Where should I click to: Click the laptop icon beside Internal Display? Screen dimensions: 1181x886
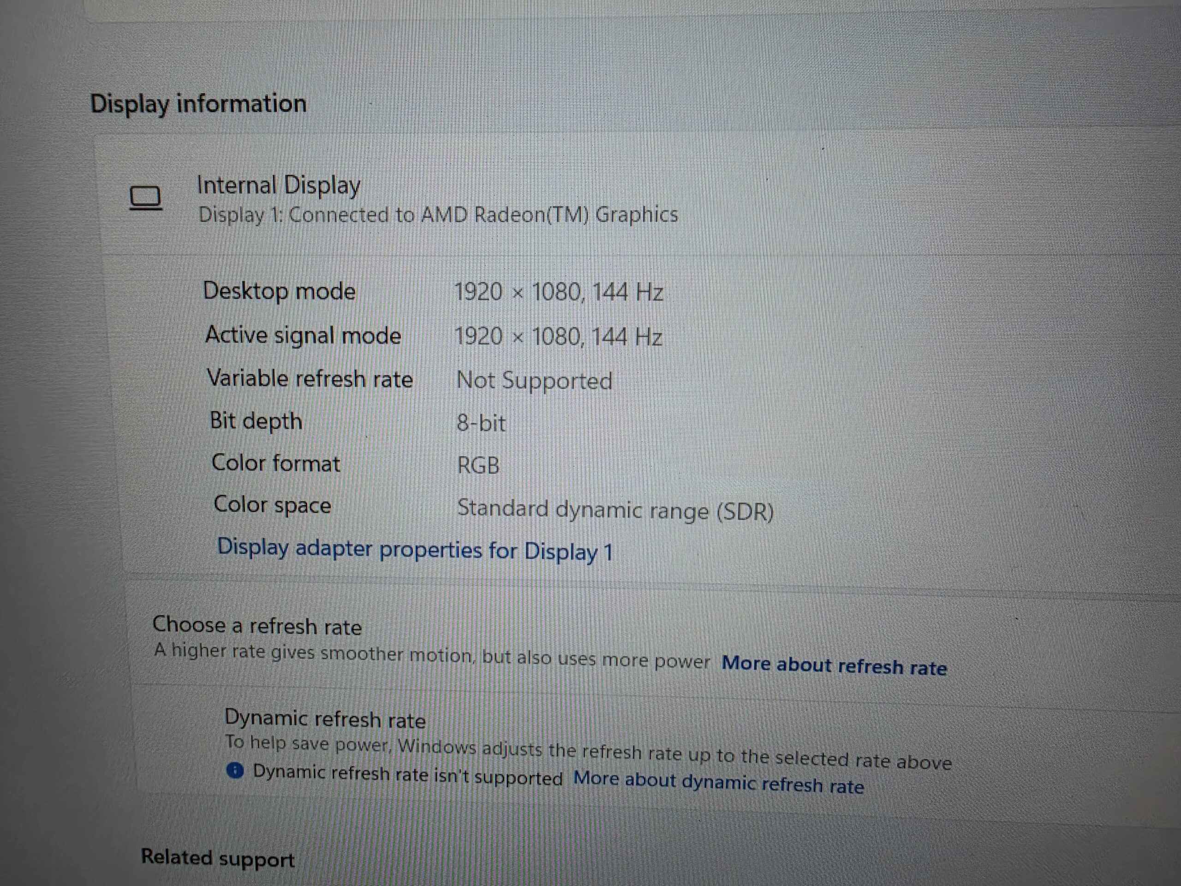[146, 198]
